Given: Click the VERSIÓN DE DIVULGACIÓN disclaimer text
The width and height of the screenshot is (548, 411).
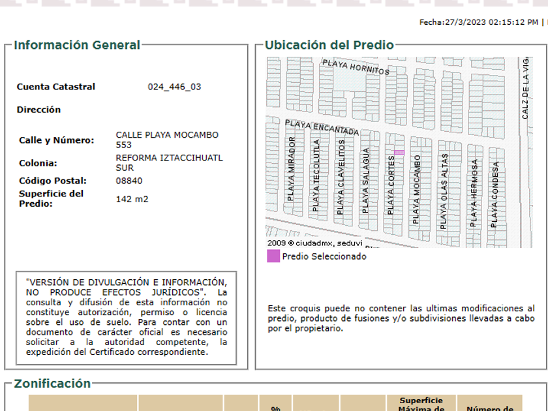Looking at the screenshot, I should point(127,317).
